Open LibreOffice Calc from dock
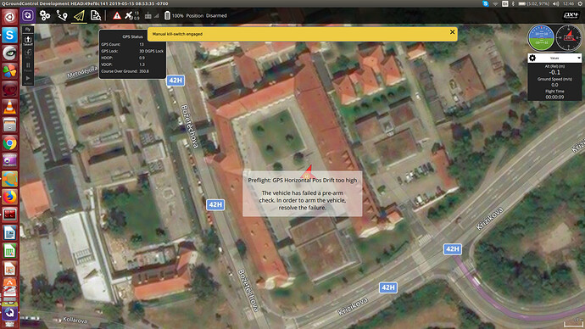The width and height of the screenshot is (585, 329). tap(9, 251)
